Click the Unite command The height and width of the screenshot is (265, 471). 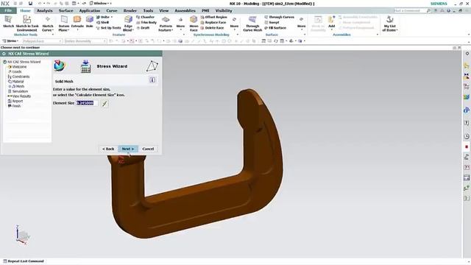(103, 17)
